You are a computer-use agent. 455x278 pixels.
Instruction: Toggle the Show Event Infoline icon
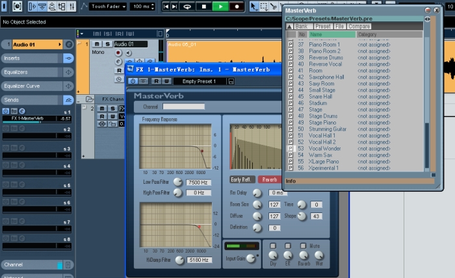[42, 6]
